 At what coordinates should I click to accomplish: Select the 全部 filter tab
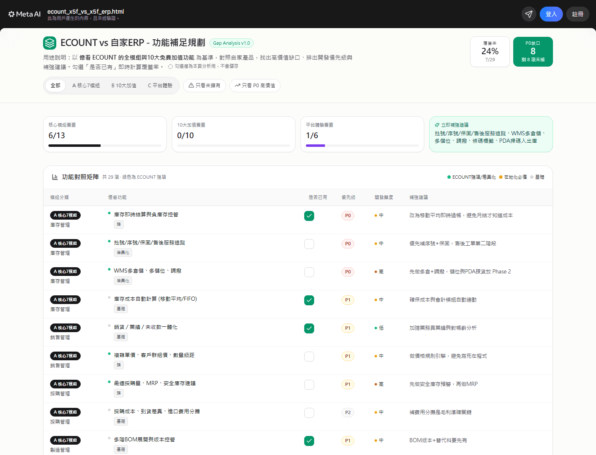point(55,86)
